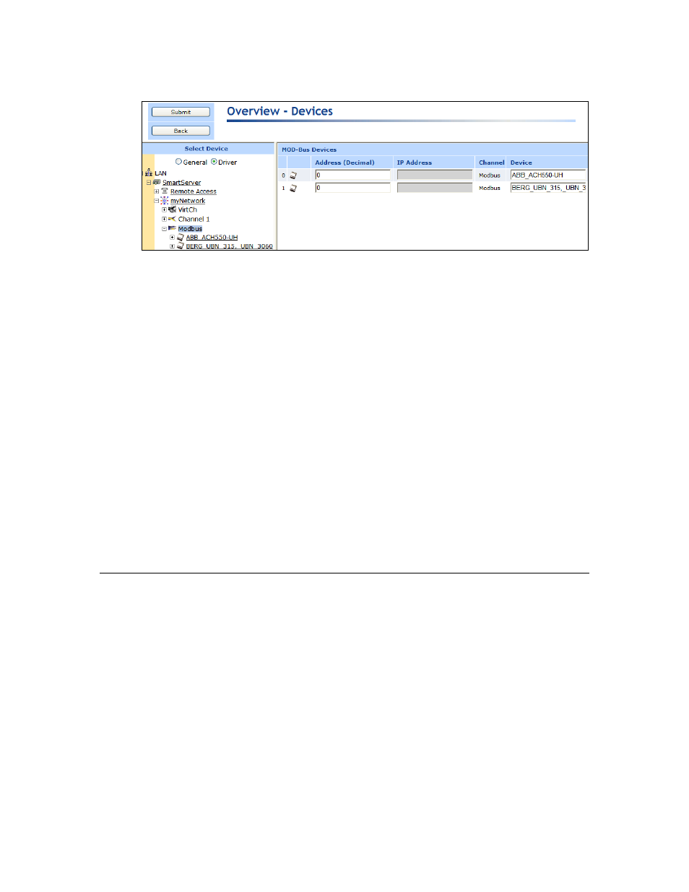
Task: Click the Channel 1 icon
Action: 172,218
